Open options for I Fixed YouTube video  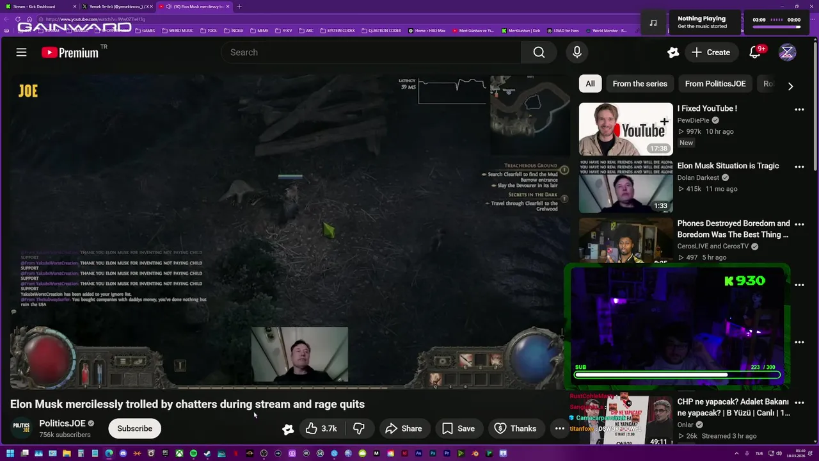(799, 109)
